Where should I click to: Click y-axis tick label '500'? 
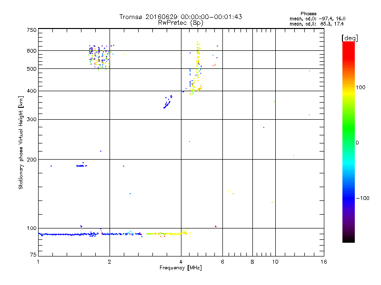tap(31, 69)
